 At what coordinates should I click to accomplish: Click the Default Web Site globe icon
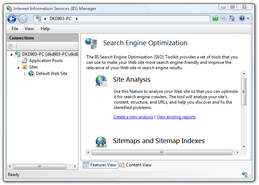[31, 73]
